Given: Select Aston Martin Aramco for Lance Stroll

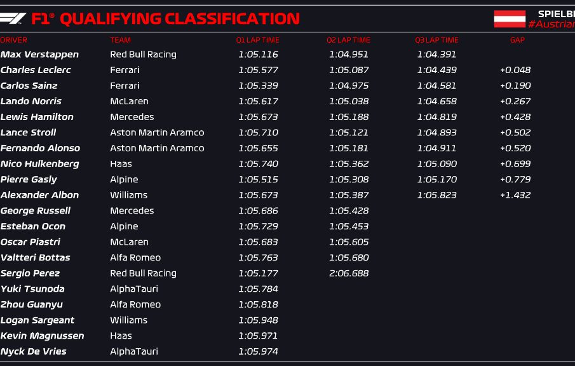Looking at the screenshot, I should click(x=157, y=132).
